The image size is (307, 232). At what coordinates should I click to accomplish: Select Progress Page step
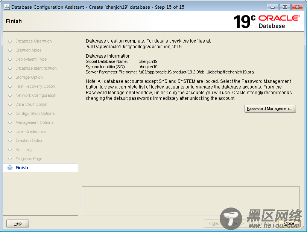[29, 159]
